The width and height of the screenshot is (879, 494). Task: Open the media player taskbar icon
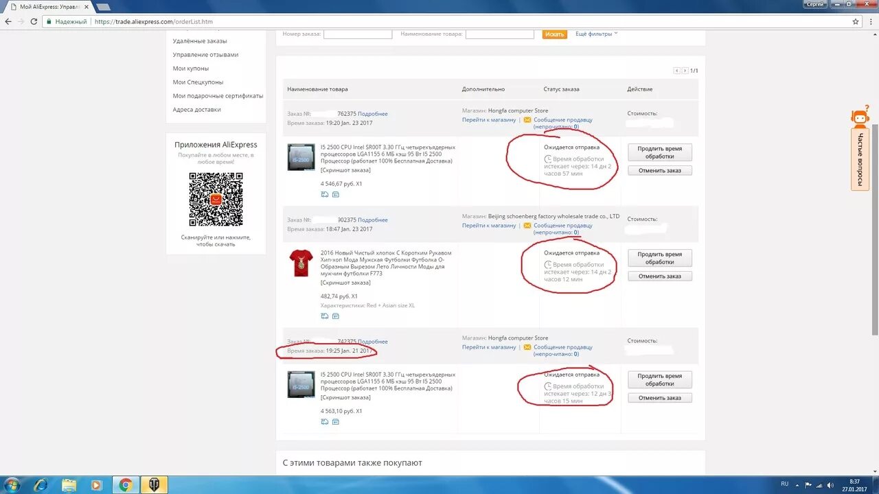pos(97,485)
